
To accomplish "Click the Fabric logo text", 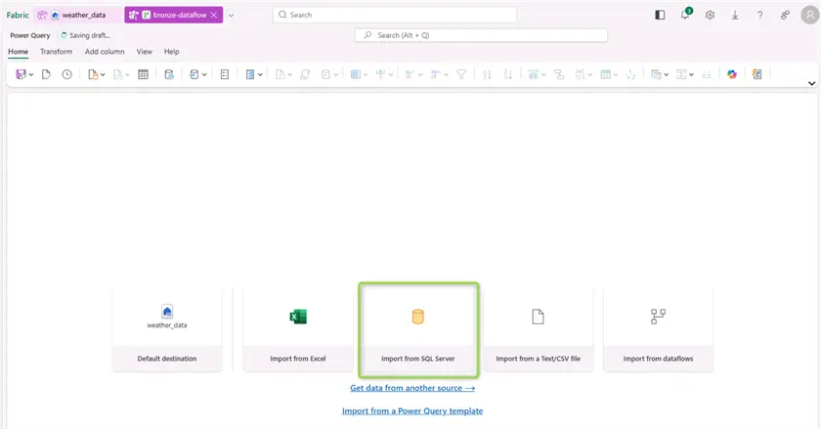I will click(x=18, y=15).
